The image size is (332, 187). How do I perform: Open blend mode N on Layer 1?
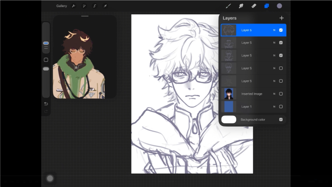coord(274,107)
